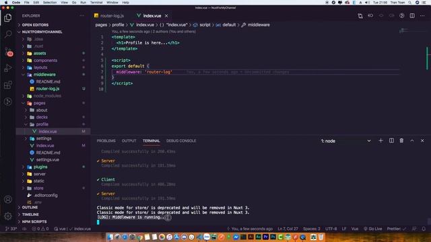Open the Extensions view
The height and width of the screenshot is (242, 431).
[7, 85]
